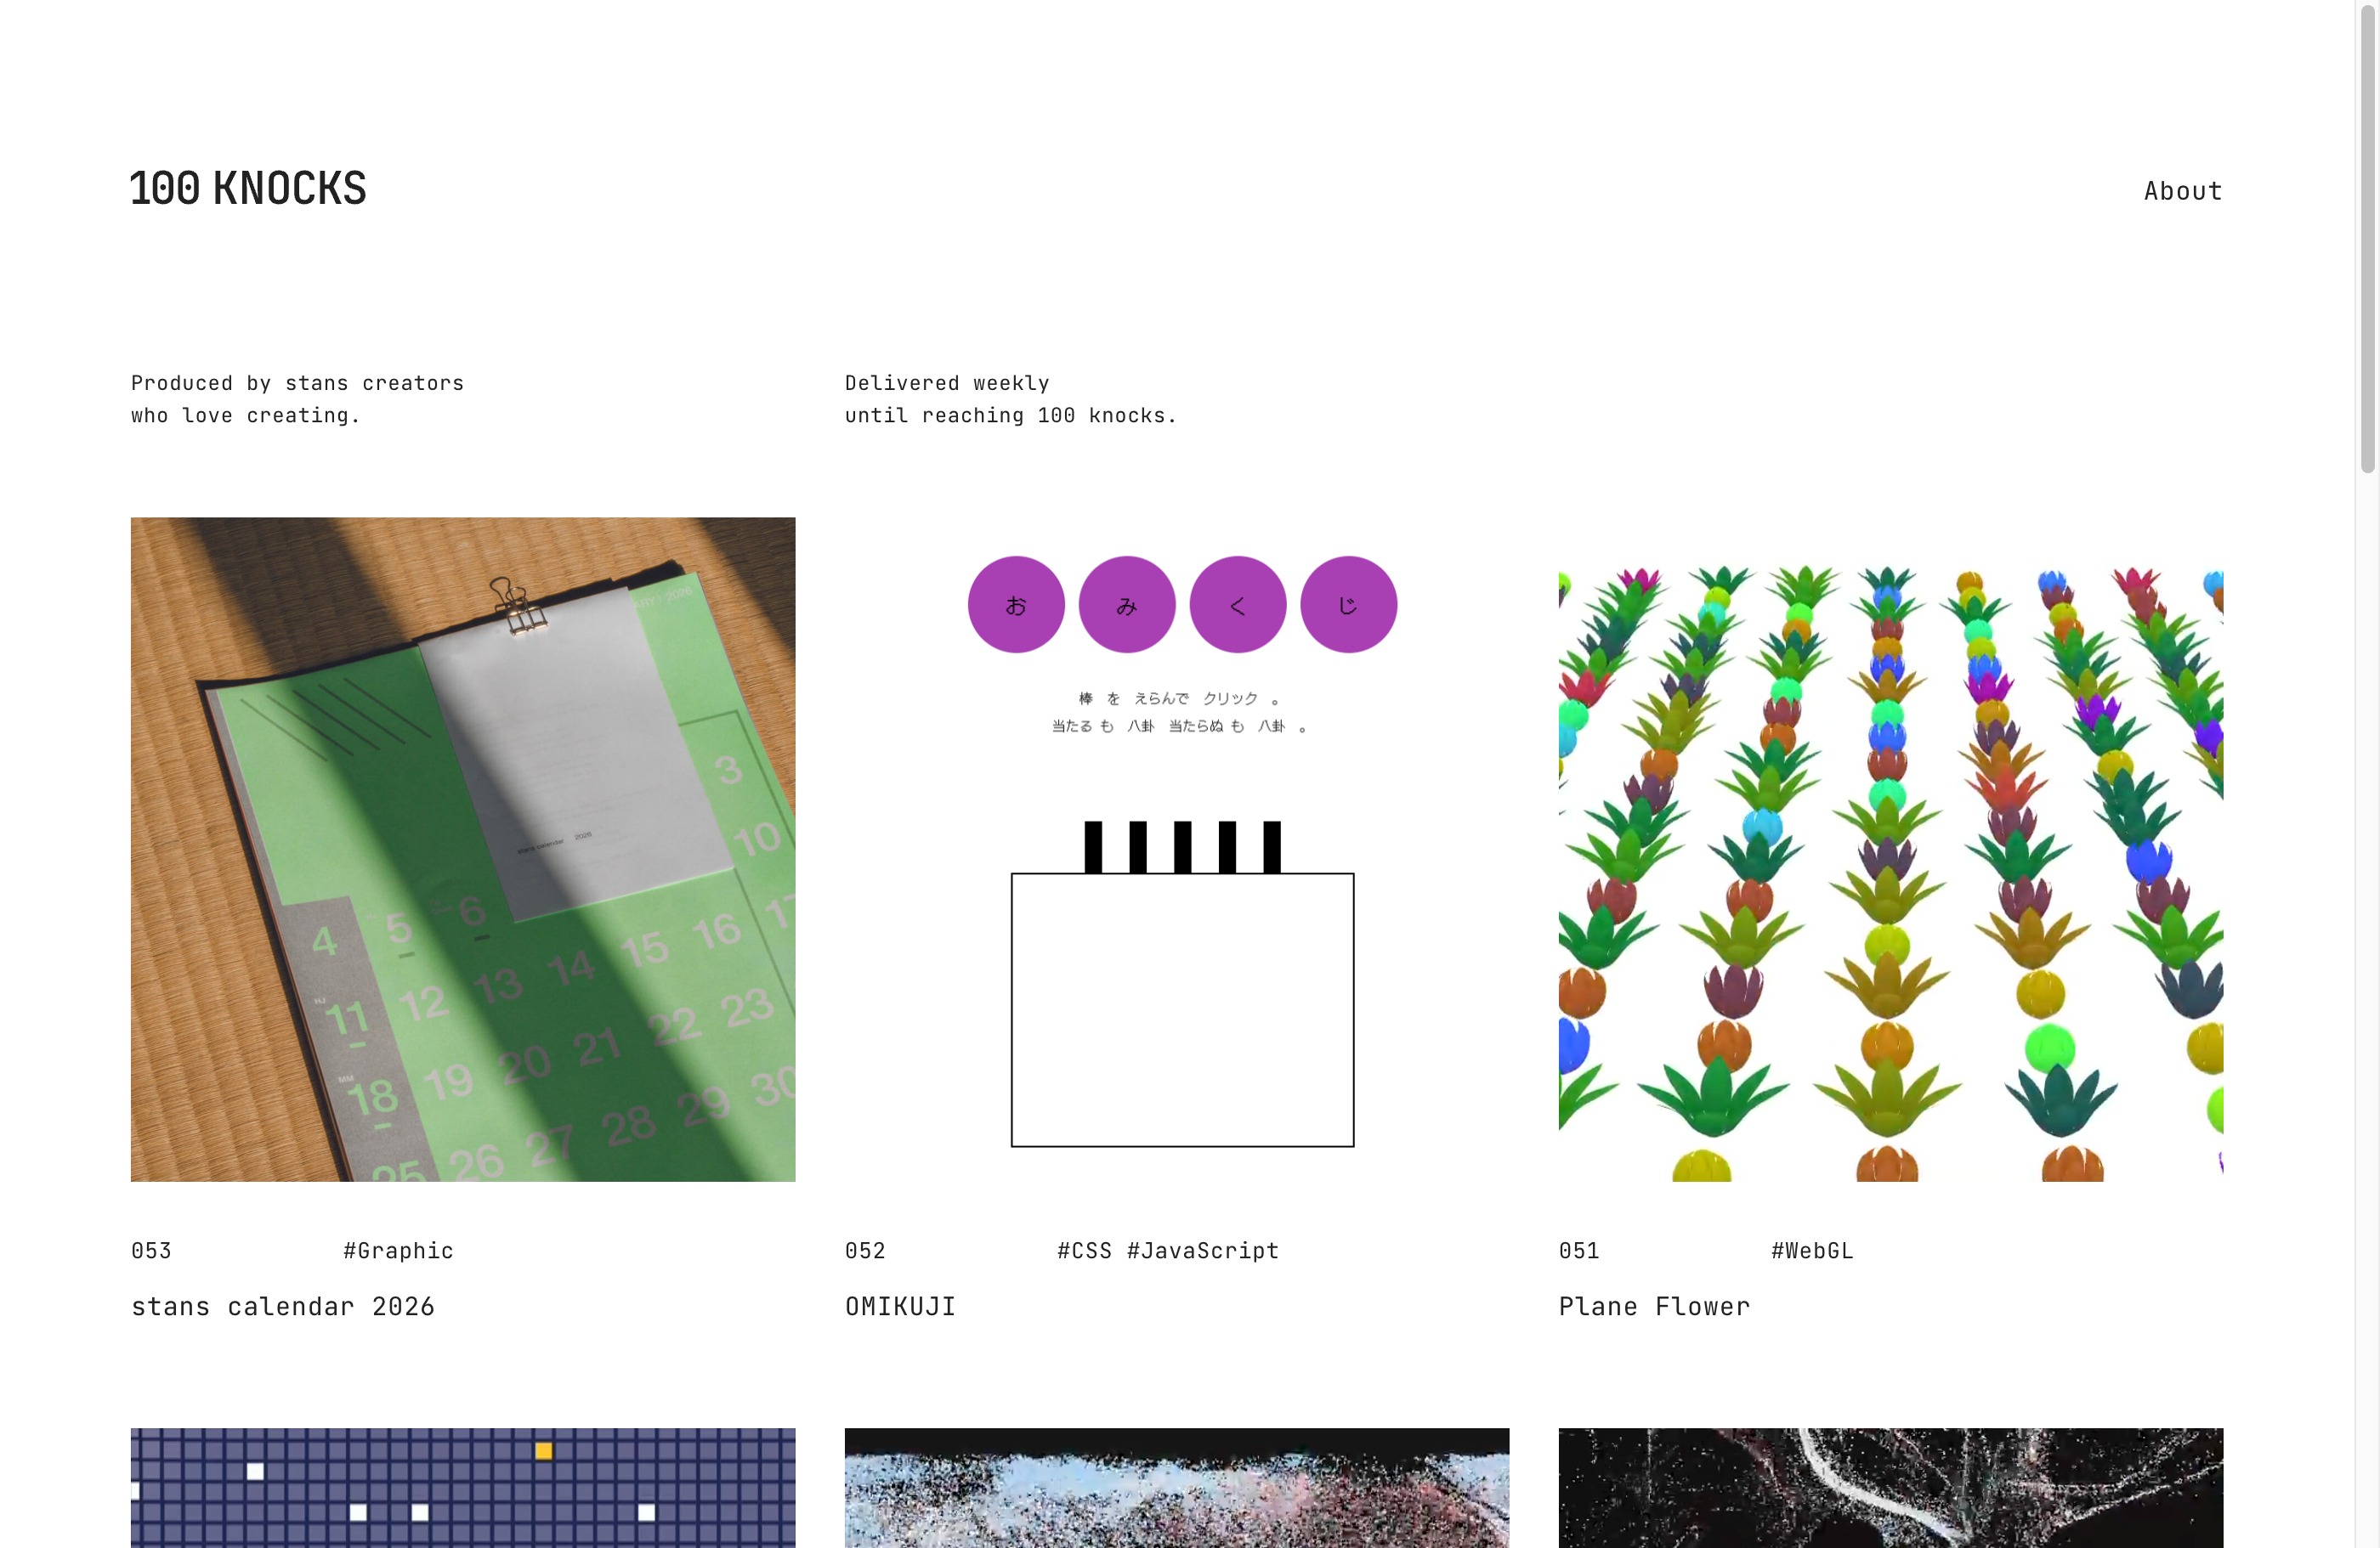Viewport: 2380px width, 1548px height.
Task: Click the purple お circle
Action: tap(1016, 605)
